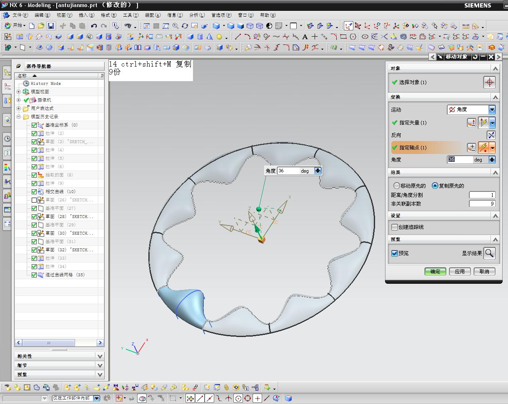508x404 pixels.
Task: Select the Rotate view icon
Action: (x=185, y=26)
